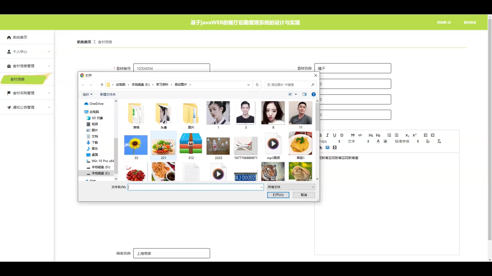The width and height of the screenshot is (492, 276).
Task: Toggle strikethrough formatting in the editor
Action: (342, 135)
